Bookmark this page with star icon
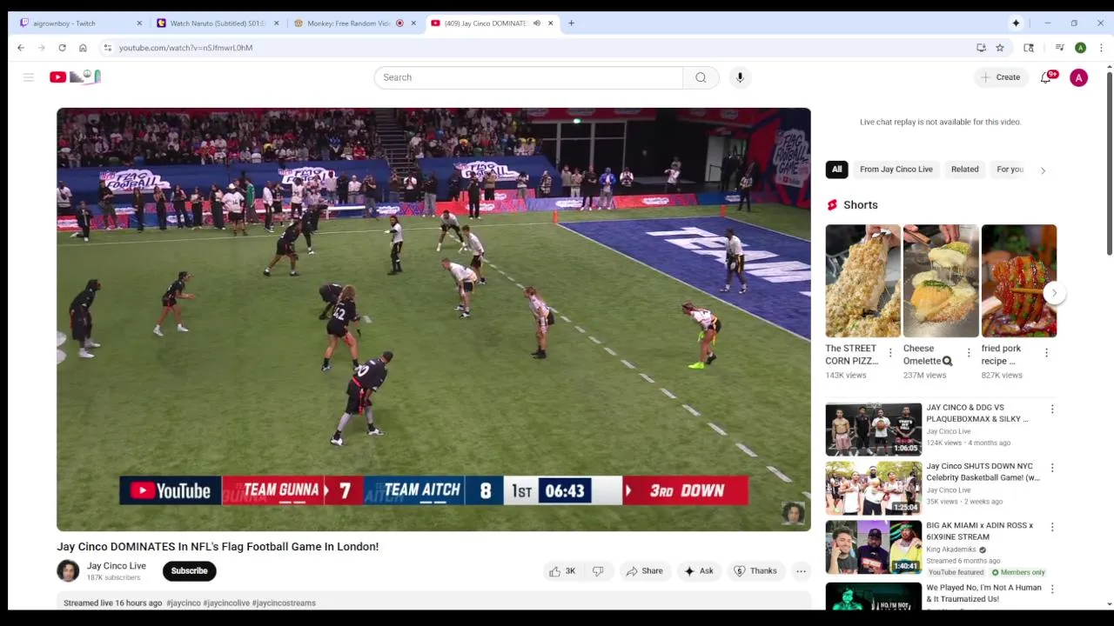This screenshot has height=626, width=1114. pyautogui.click(x=1000, y=48)
